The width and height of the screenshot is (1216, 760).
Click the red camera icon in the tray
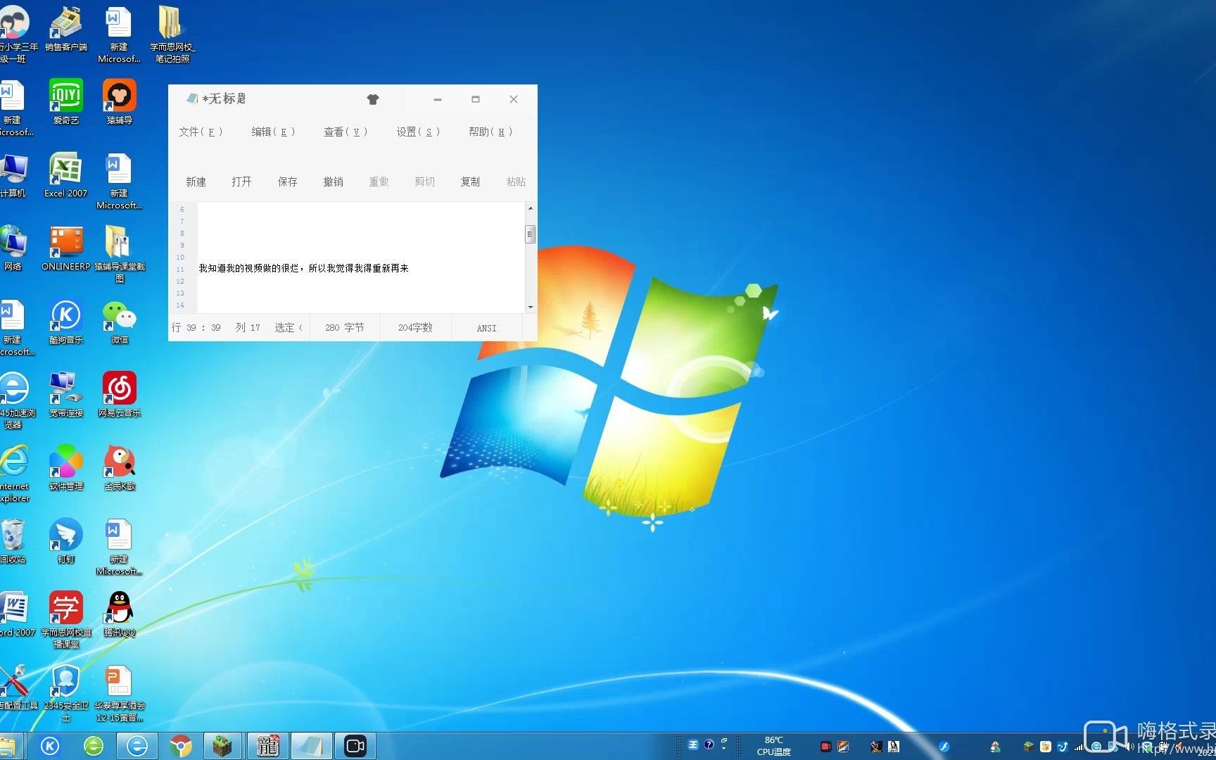tap(825, 747)
